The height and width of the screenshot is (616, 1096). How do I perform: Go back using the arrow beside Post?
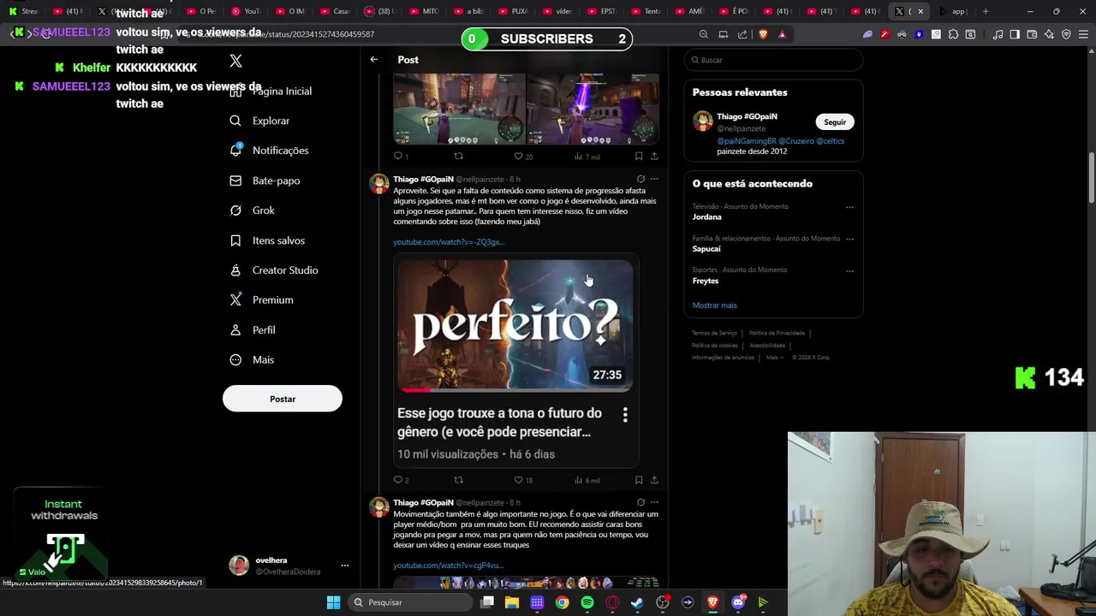374,59
